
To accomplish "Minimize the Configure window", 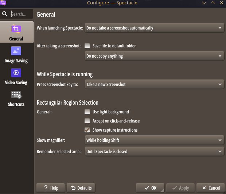I will tap(204, 3).
